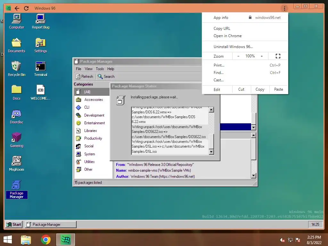Click Paste in the Edit row
The height and width of the screenshot is (246, 328).
(278, 89)
